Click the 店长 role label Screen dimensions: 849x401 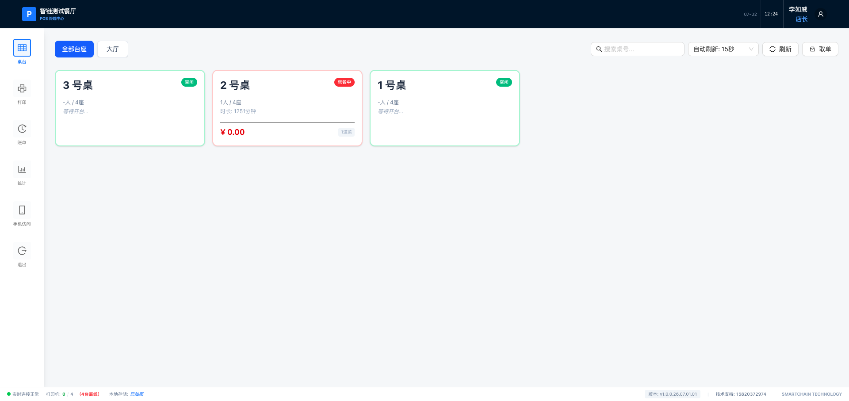point(802,19)
